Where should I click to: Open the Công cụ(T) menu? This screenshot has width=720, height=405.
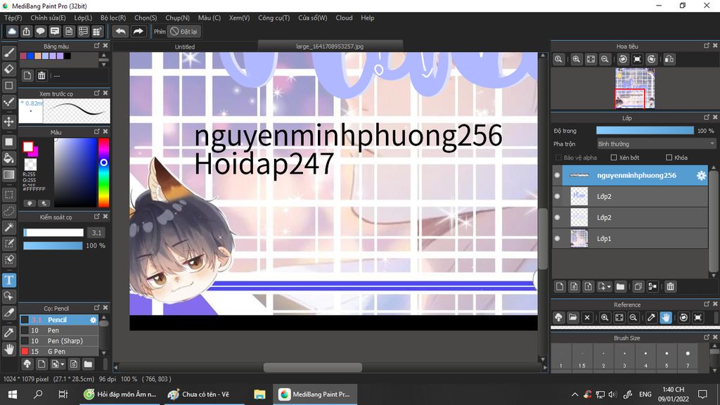[274, 18]
